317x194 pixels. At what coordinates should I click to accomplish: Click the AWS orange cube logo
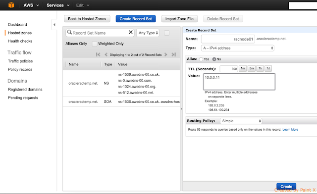(x=11, y=5)
